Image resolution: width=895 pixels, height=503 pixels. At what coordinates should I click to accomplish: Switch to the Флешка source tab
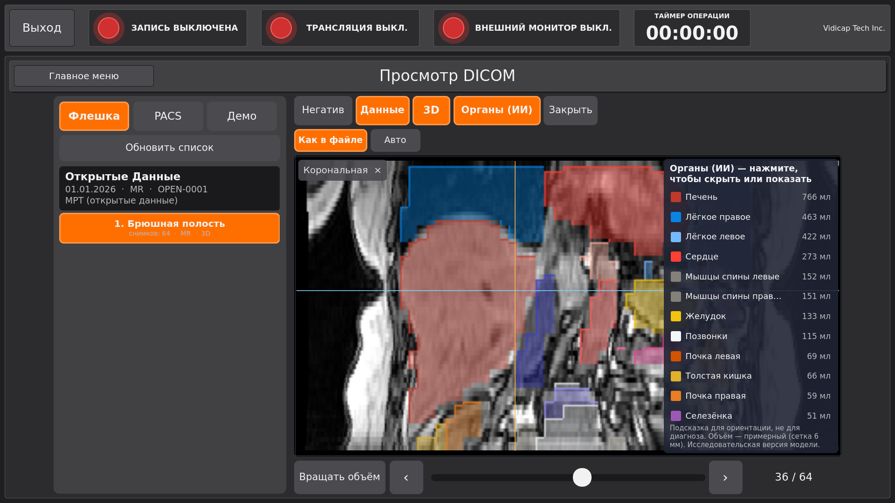coord(94,116)
